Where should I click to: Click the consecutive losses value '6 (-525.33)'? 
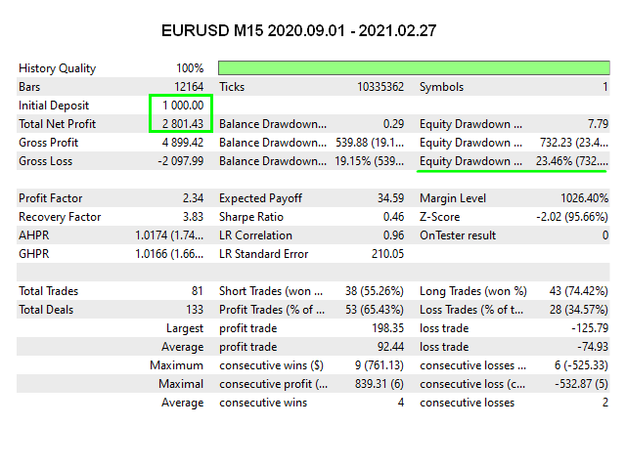click(x=581, y=365)
